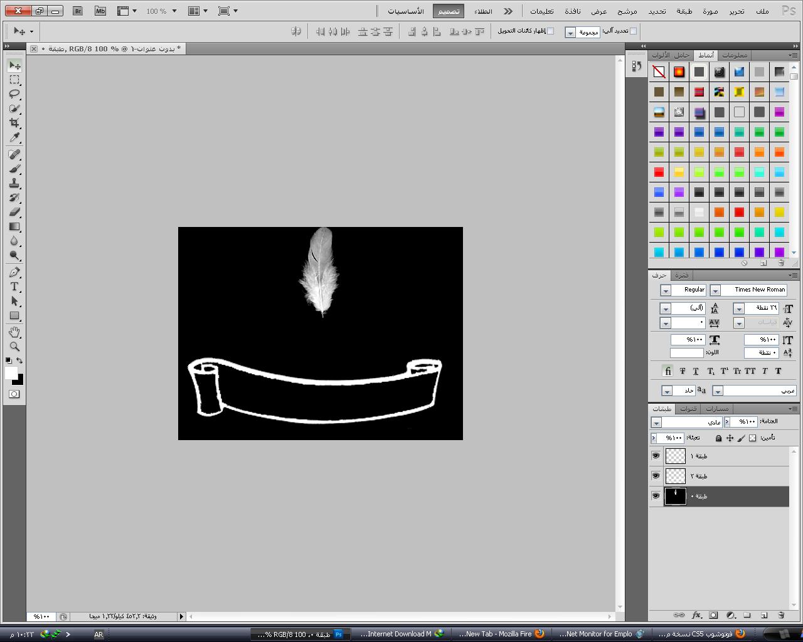Check the إظهار كائنات التحويل checkbox
803x642 pixels.
[550, 31]
